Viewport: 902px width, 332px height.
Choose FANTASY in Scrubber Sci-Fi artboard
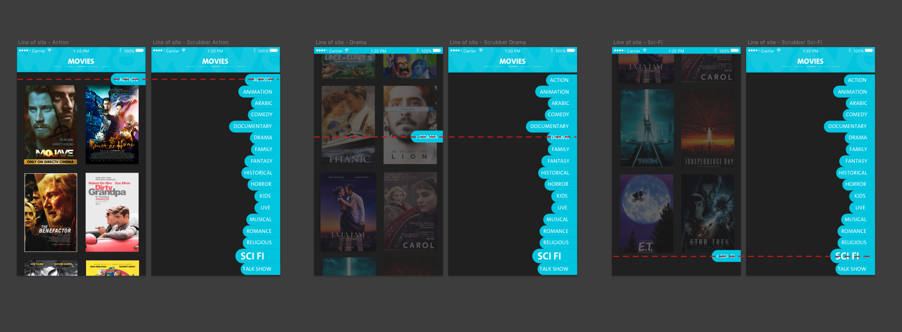pyautogui.click(x=857, y=161)
